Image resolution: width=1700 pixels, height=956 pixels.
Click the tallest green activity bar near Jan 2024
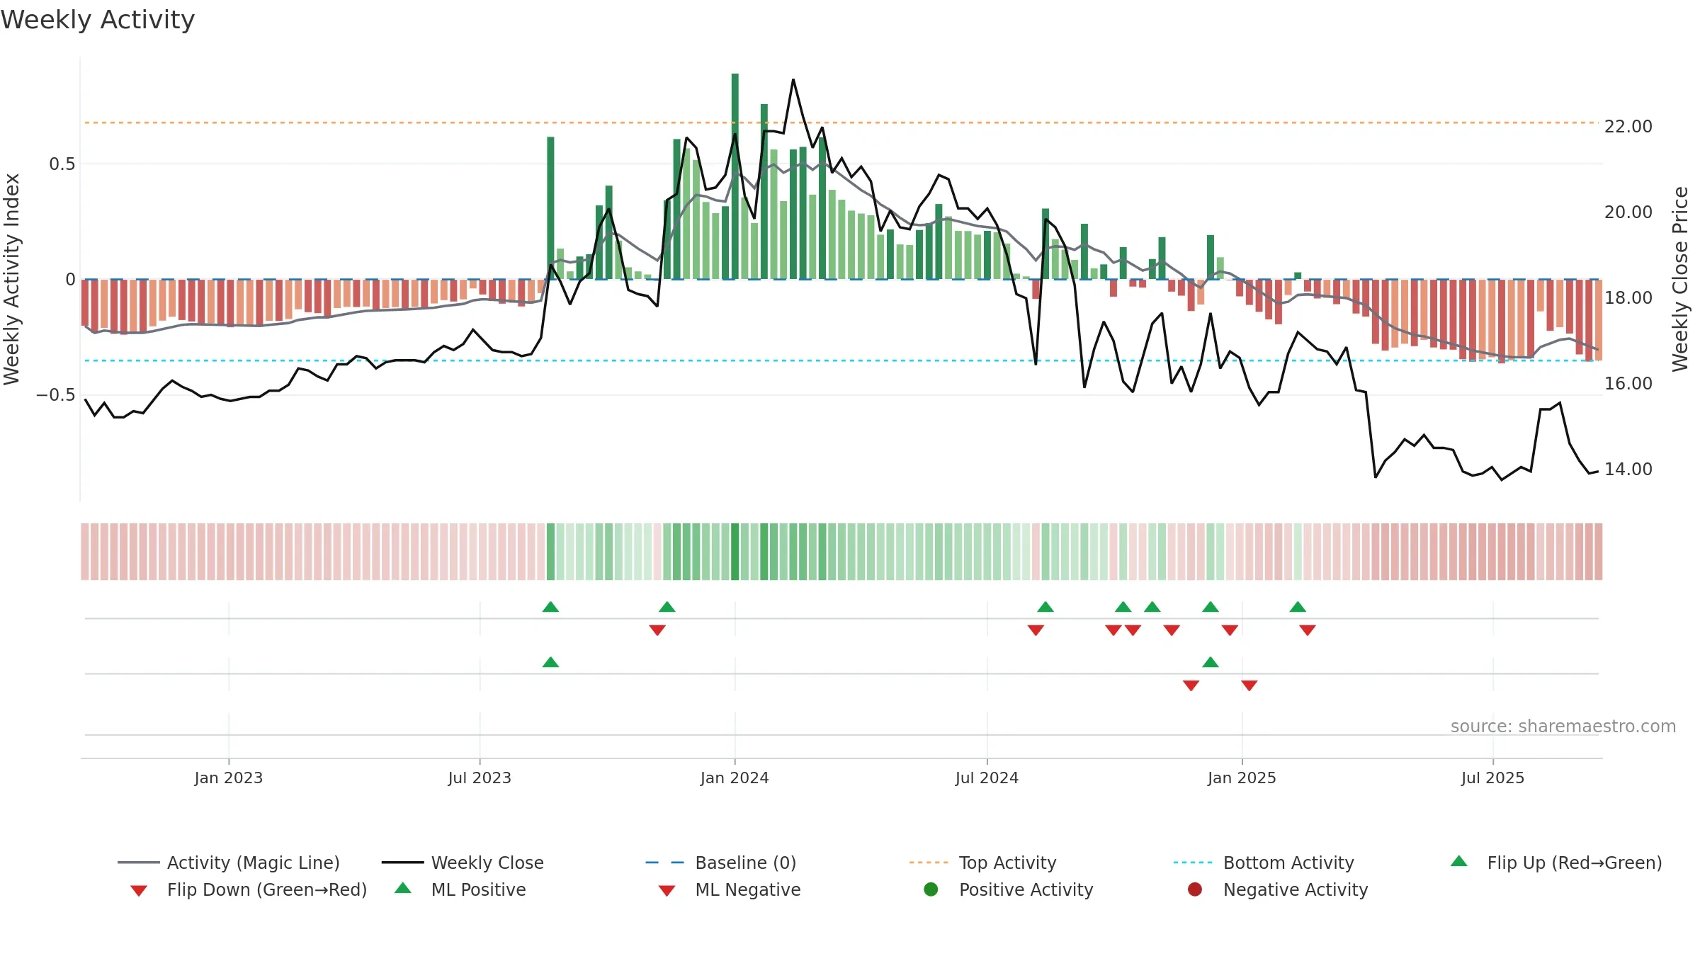735,176
